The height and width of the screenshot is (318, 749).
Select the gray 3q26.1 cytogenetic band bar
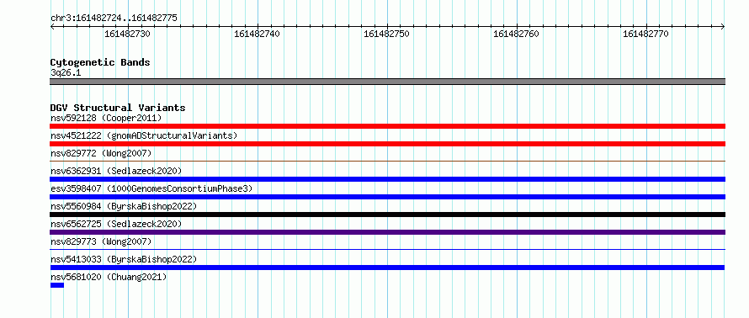tap(387, 82)
